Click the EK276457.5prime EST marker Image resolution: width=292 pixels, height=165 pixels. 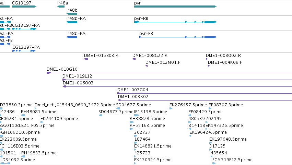click(x=171, y=108)
